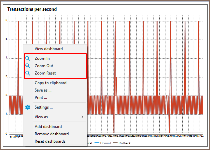Screen dimensions: 210x150
Task: Choose Add dashboard
Action: (x=48, y=127)
